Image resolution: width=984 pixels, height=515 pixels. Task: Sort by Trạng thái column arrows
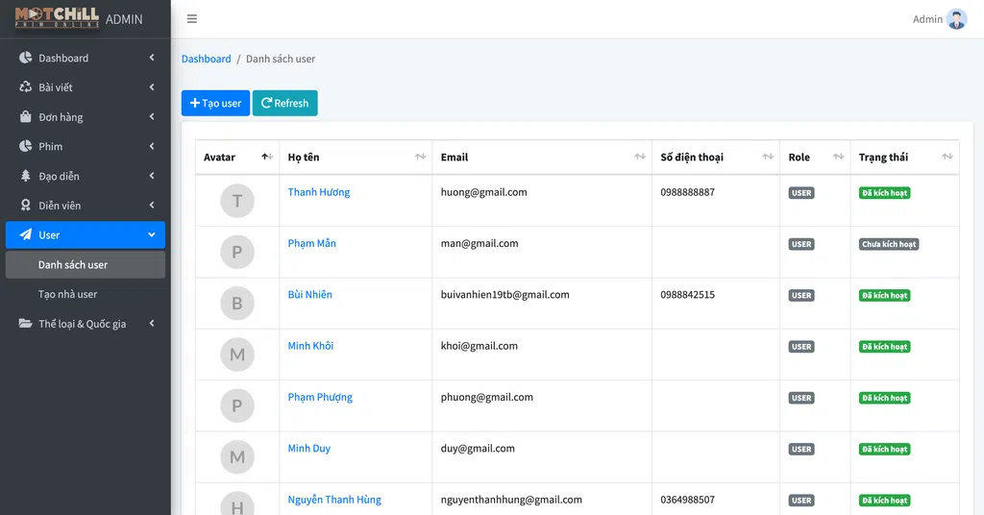pyautogui.click(x=947, y=157)
